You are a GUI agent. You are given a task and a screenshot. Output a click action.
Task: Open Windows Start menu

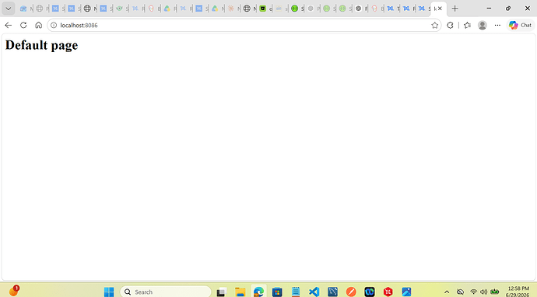[109, 292]
